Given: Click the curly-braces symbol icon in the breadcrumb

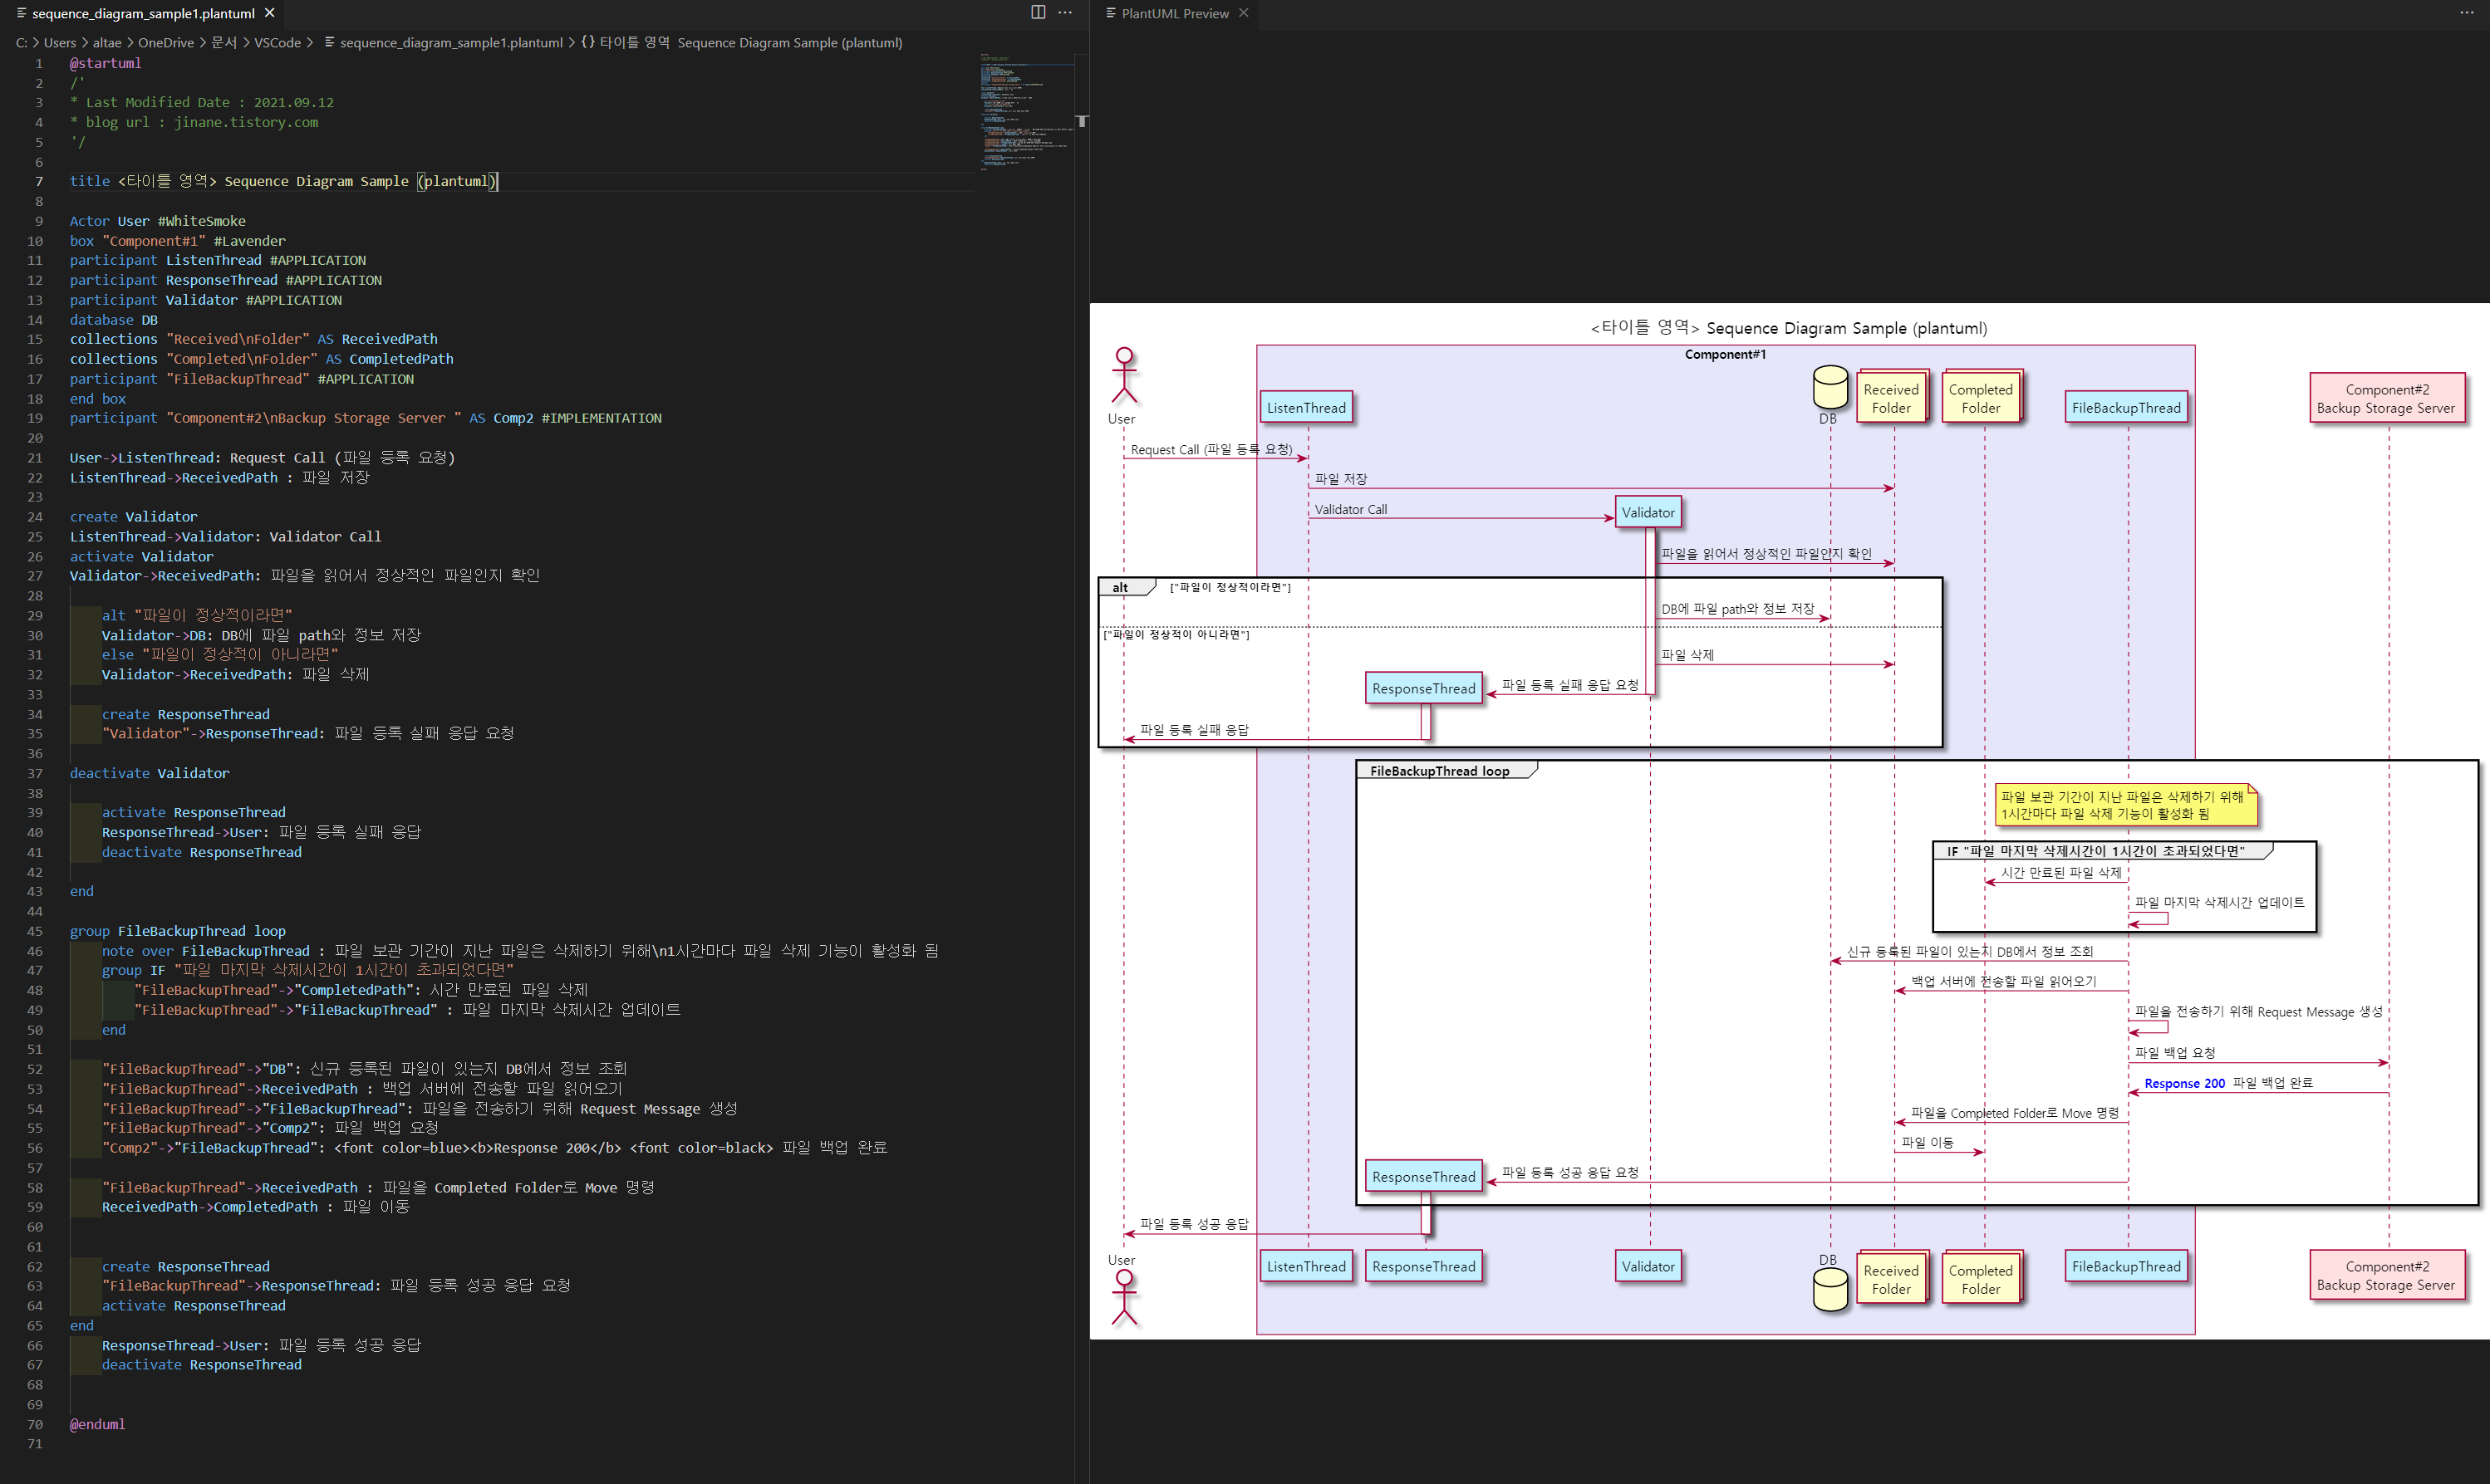Looking at the screenshot, I should pyautogui.click(x=587, y=42).
